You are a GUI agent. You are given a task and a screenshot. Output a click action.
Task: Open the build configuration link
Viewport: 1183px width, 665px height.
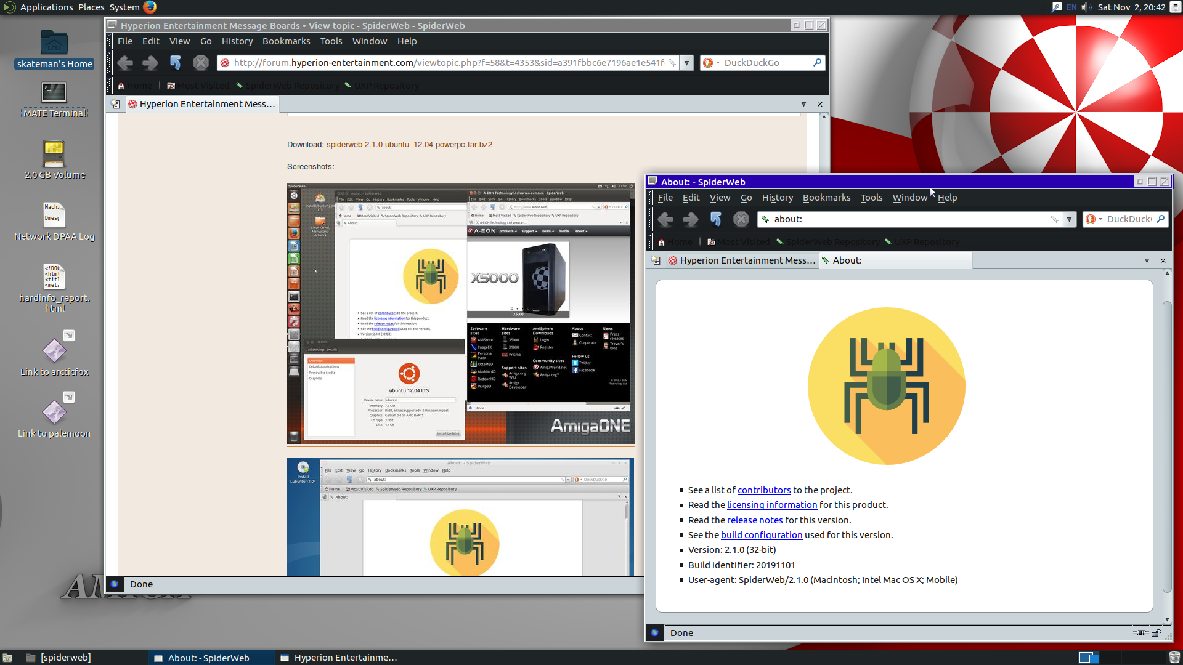tap(762, 535)
